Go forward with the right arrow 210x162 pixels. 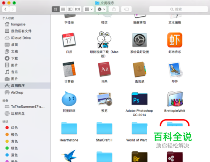click(x=13, y=9)
